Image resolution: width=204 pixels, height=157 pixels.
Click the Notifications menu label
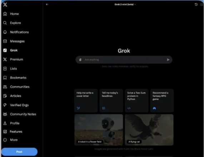tap(19, 32)
